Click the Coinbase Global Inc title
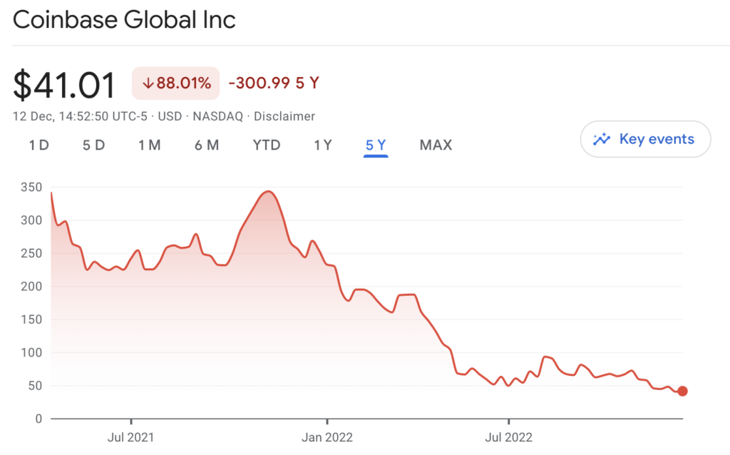 click(x=124, y=20)
